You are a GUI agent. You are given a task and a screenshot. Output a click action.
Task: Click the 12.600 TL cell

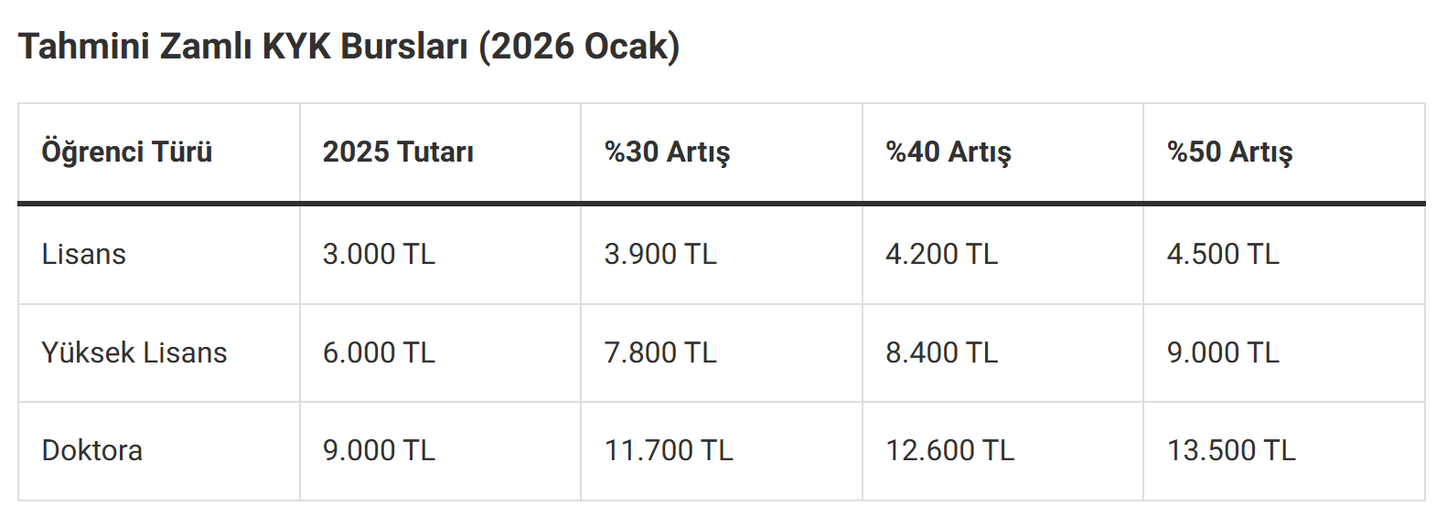click(x=949, y=450)
